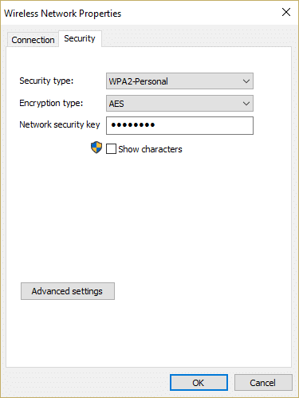Click the chevron arrow of Security type combo

246,81
